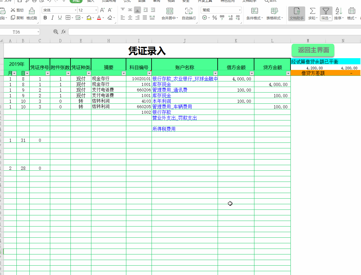Switch to the 插入 ribbon tab
Image resolution: width=361 pixels, height=275 pixels.
click(x=90, y=1)
